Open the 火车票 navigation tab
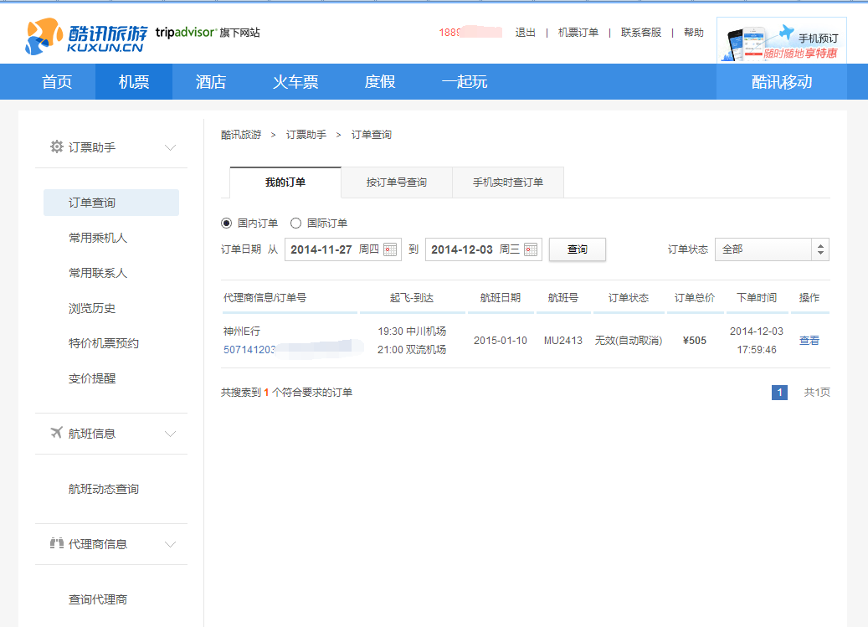This screenshot has height=627, width=868. tap(295, 82)
